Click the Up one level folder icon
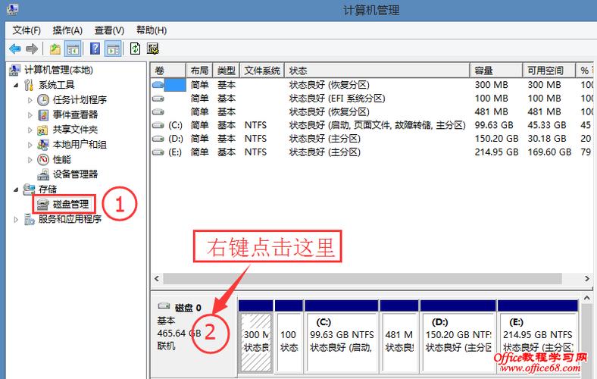Screen dimensions: 597x379 coord(55,49)
